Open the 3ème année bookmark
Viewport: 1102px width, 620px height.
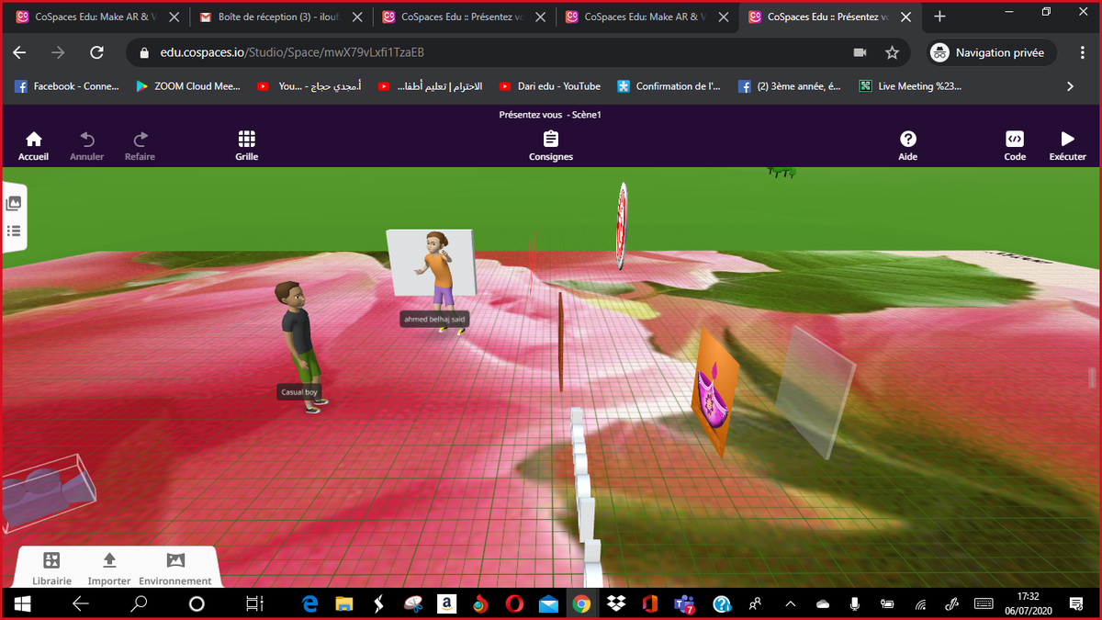[789, 86]
